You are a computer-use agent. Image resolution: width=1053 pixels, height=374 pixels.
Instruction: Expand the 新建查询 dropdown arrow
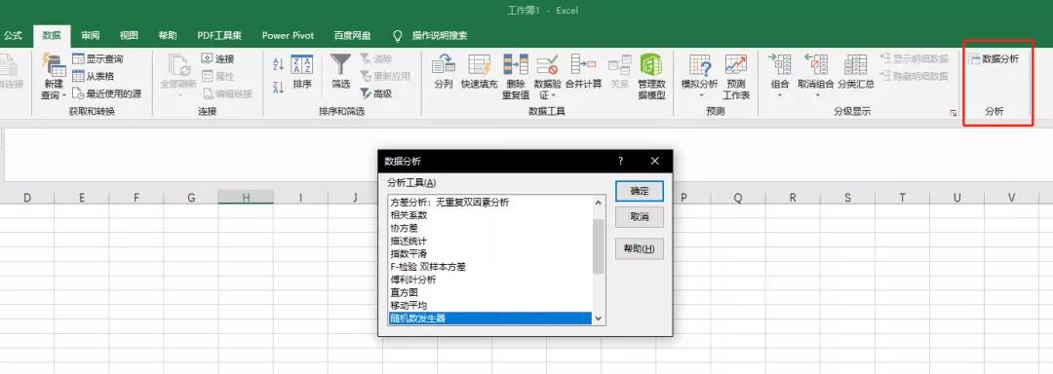pyautogui.click(x=64, y=95)
